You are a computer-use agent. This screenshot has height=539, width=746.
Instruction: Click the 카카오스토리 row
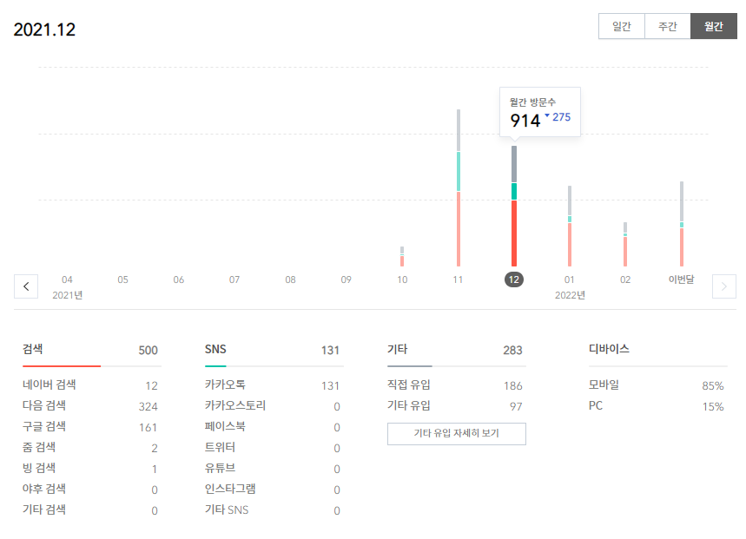(x=273, y=406)
